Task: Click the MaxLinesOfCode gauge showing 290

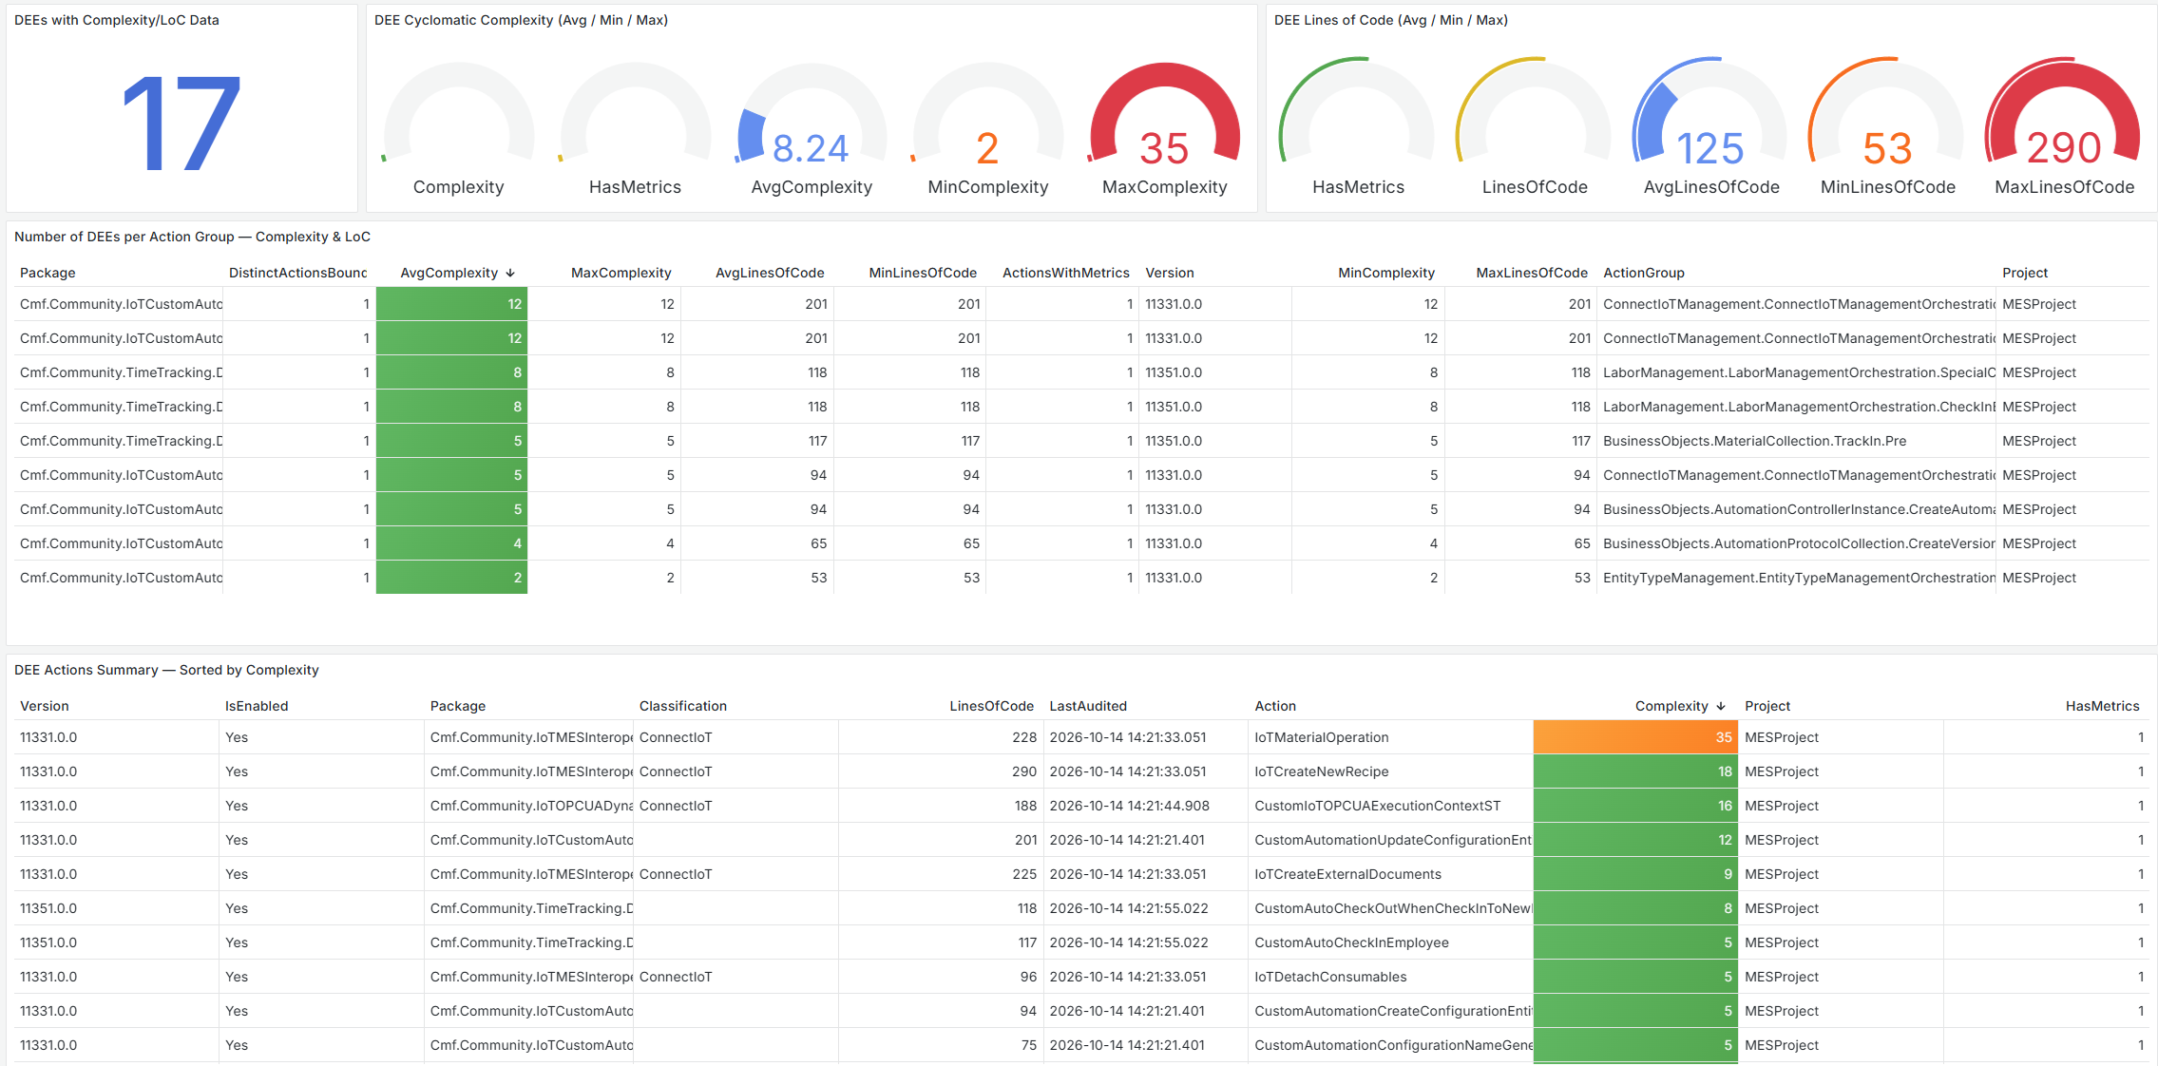Action: coord(2063,128)
